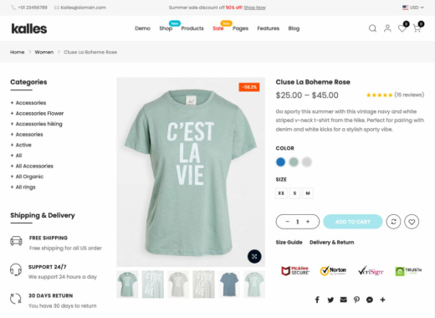Open the user account icon
Image resolution: width=435 pixels, height=318 pixels.
[x=387, y=28]
